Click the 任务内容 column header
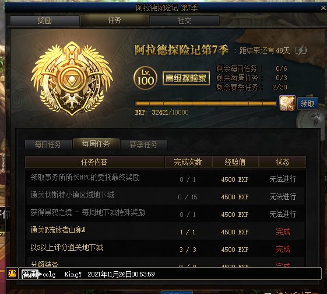This screenshot has height=294, width=327. point(94,162)
